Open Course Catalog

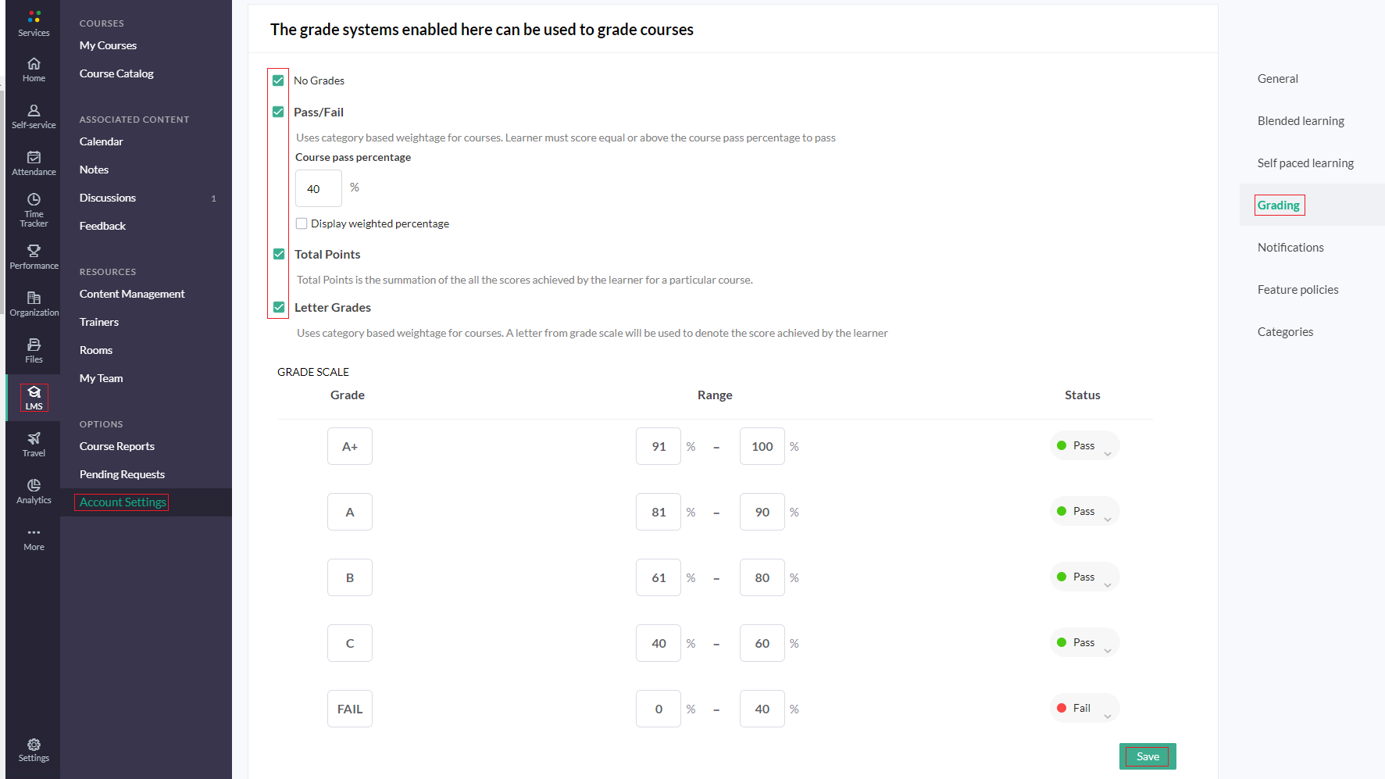(x=116, y=73)
